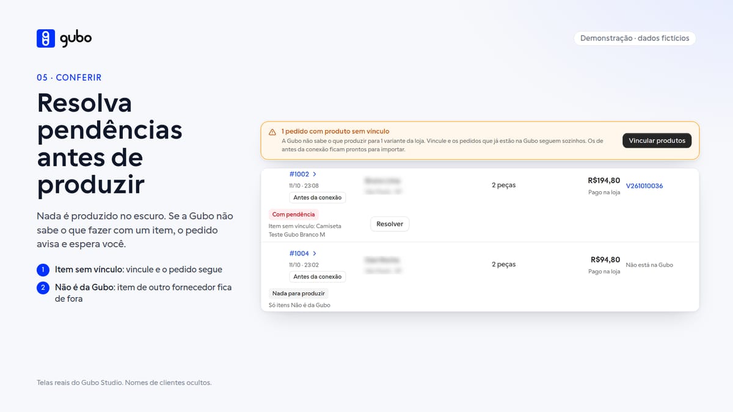Open order #1004 link
733x412 pixels.
click(299, 253)
